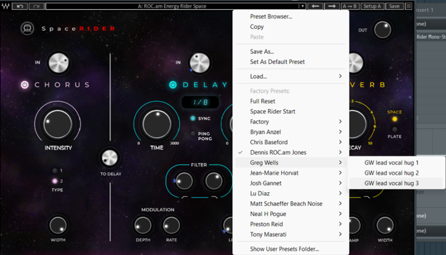This screenshot has height=255, width=446.
Task: Click the chorus WIDTH knob
Action: [58, 225]
